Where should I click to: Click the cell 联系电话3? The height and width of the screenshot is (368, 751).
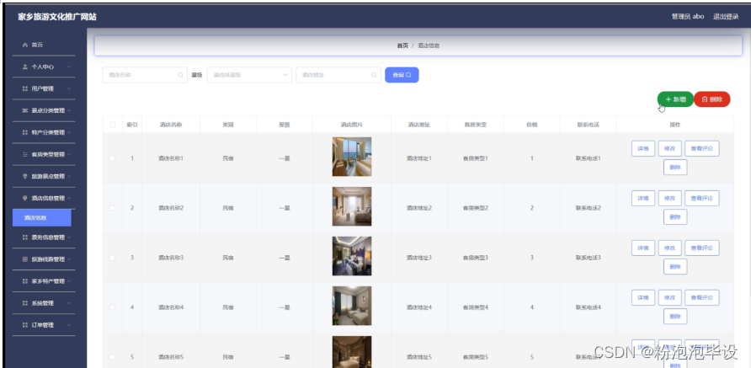click(x=589, y=258)
